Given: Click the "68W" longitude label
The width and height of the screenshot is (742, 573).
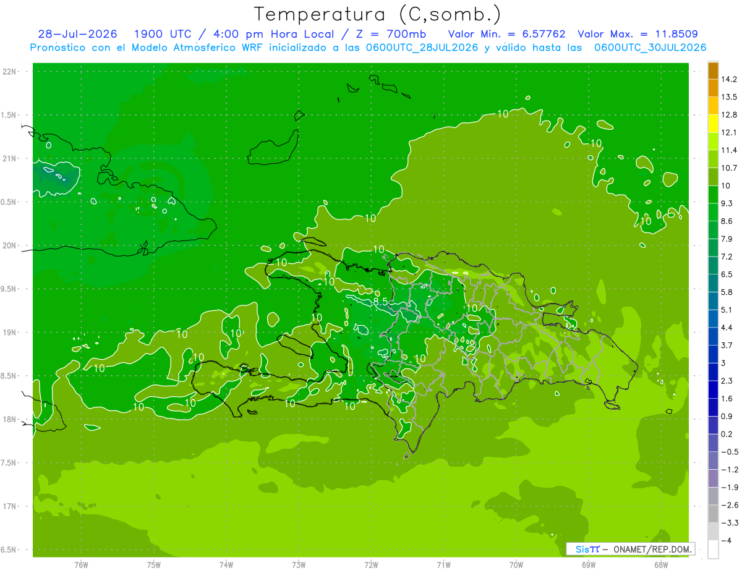Looking at the screenshot, I should pos(661,565).
